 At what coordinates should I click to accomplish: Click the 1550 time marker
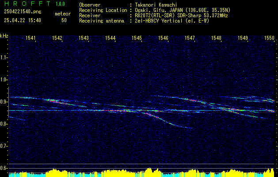point(269,38)
